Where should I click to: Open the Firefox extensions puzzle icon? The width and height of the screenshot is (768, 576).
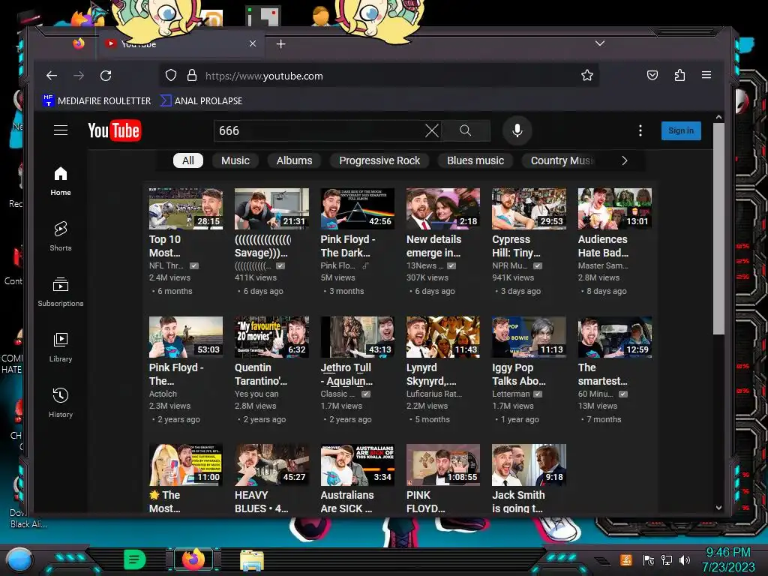[x=679, y=75]
